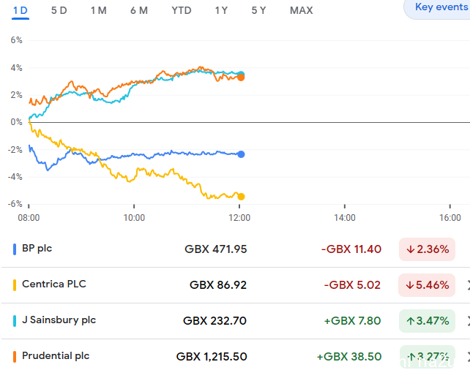470x370 pixels.
Task: Click the GBX 471.95 price value
Action: pyautogui.click(x=215, y=249)
